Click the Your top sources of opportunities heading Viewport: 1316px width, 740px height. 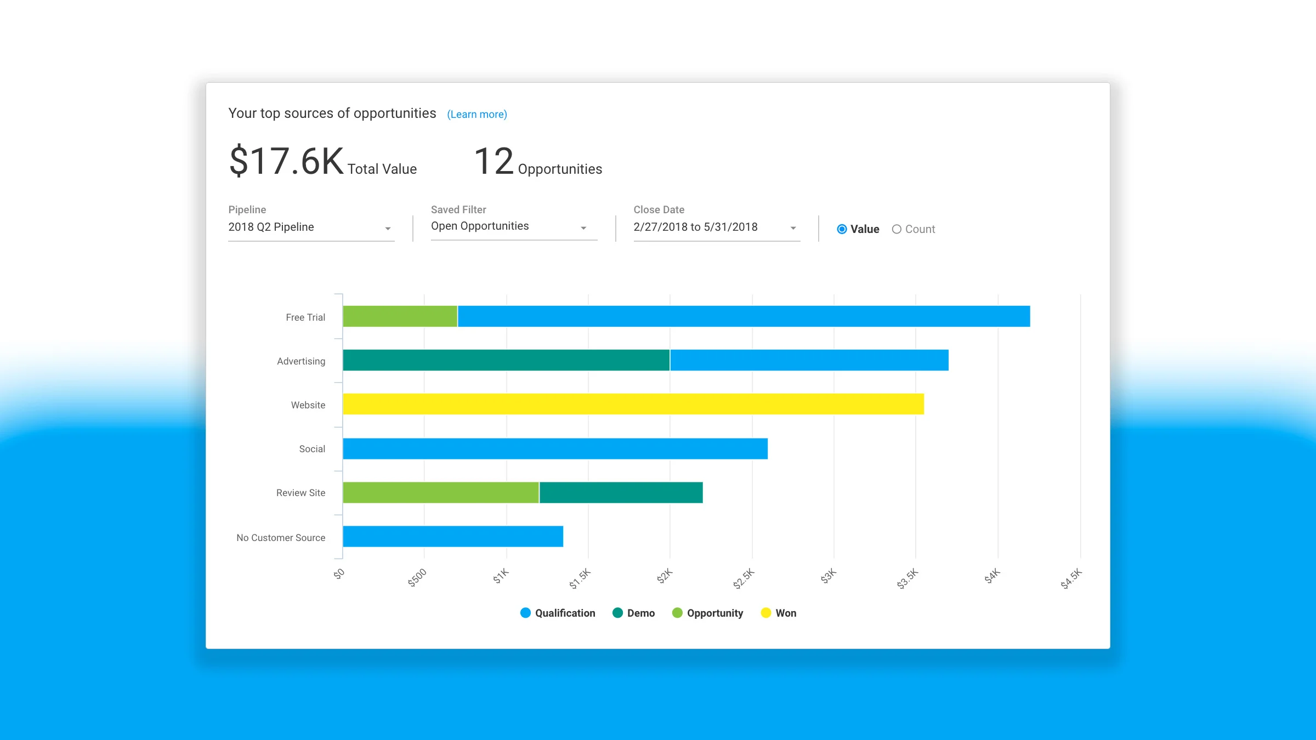click(x=332, y=113)
